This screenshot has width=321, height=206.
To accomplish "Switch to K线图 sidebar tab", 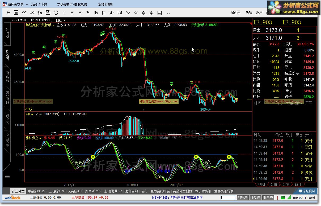I will click(x=7, y=55).
